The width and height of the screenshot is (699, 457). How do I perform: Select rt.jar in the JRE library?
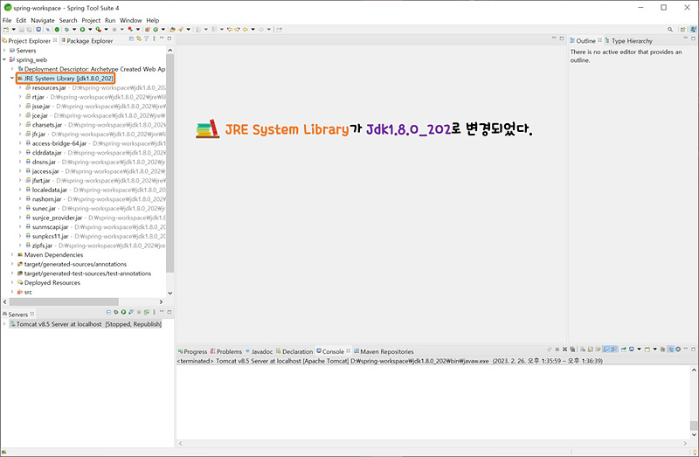(38, 97)
